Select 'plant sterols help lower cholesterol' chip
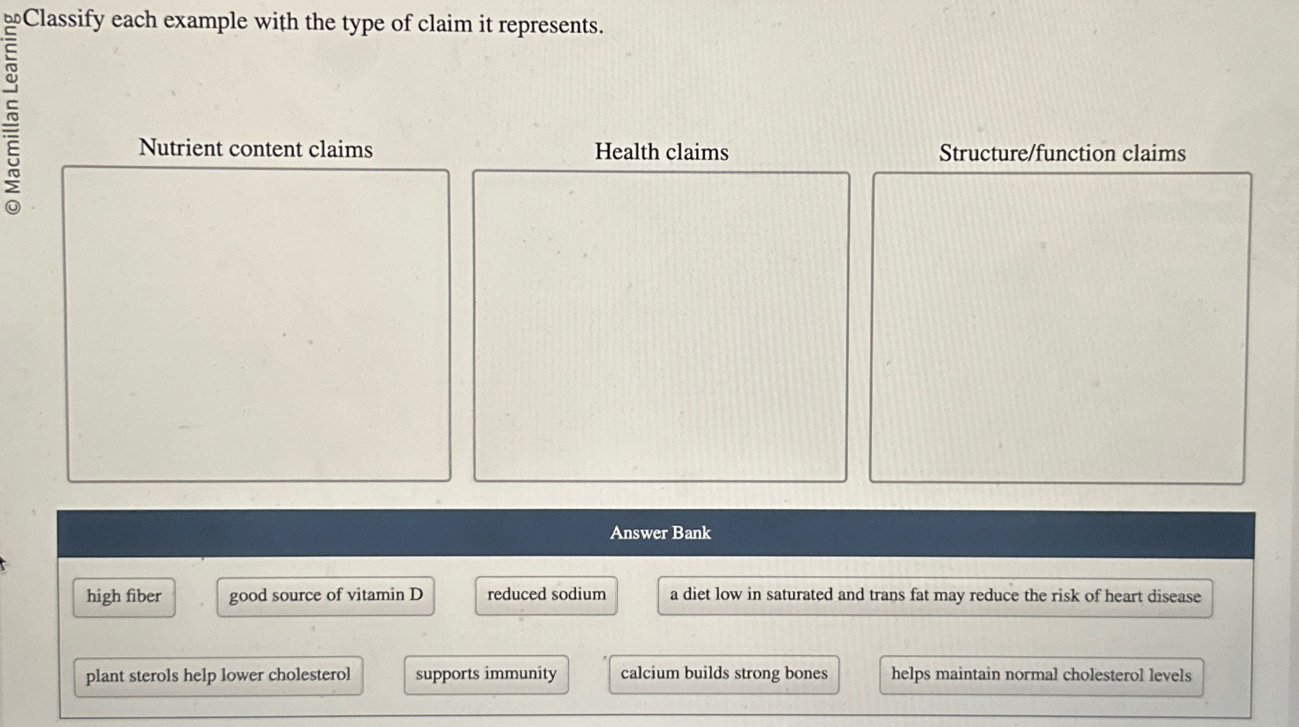The image size is (1299, 727). point(218,675)
